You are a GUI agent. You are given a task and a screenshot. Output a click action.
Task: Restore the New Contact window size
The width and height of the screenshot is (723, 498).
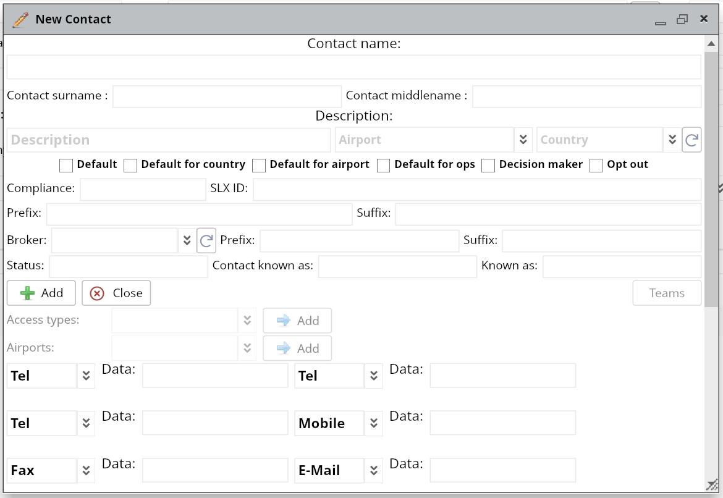(x=682, y=19)
